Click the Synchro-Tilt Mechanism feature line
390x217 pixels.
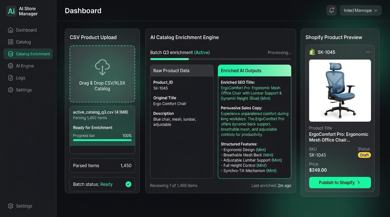click(249, 171)
